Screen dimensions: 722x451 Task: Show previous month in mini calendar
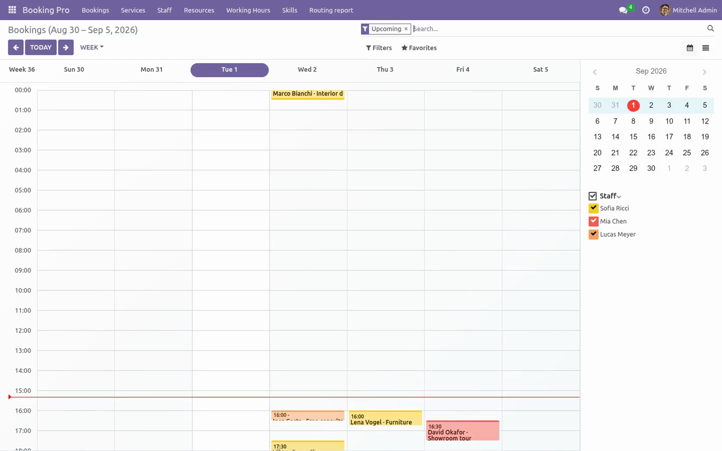click(595, 72)
